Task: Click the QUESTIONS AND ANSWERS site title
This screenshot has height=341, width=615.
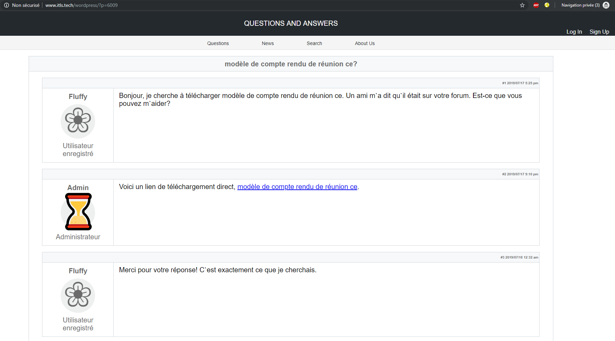Action: (291, 23)
